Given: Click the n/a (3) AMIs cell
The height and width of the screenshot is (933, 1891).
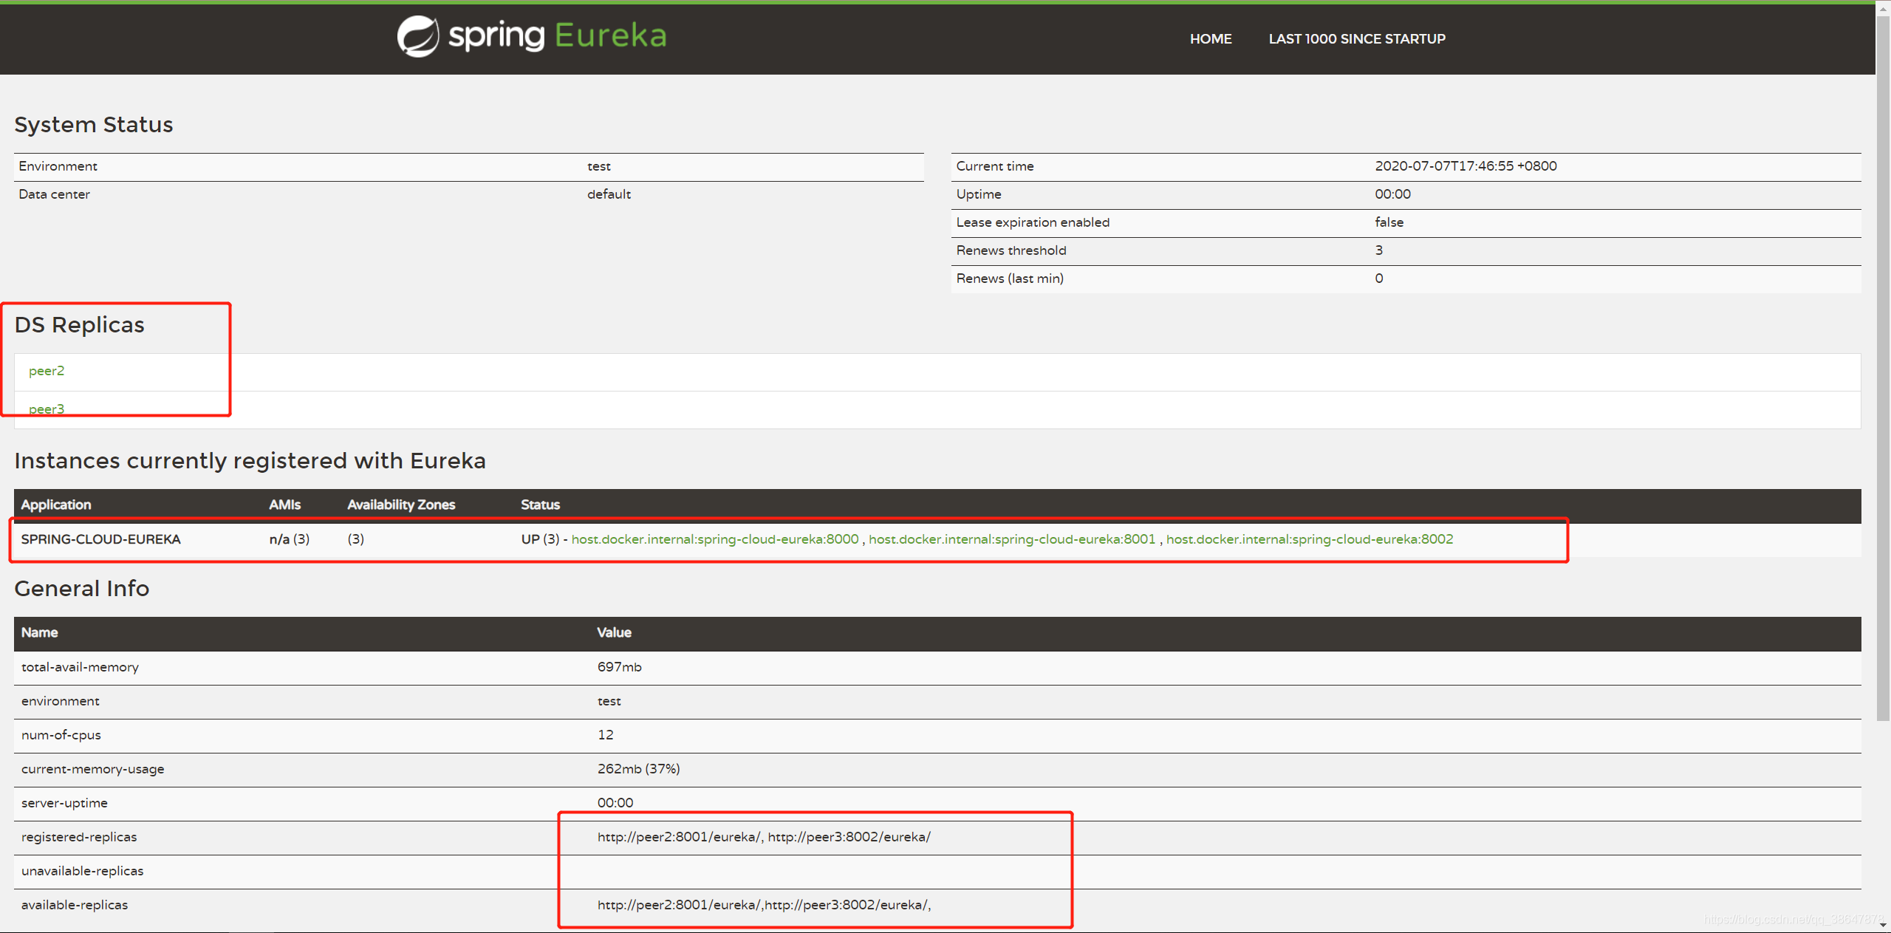Looking at the screenshot, I should click(x=289, y=539).
